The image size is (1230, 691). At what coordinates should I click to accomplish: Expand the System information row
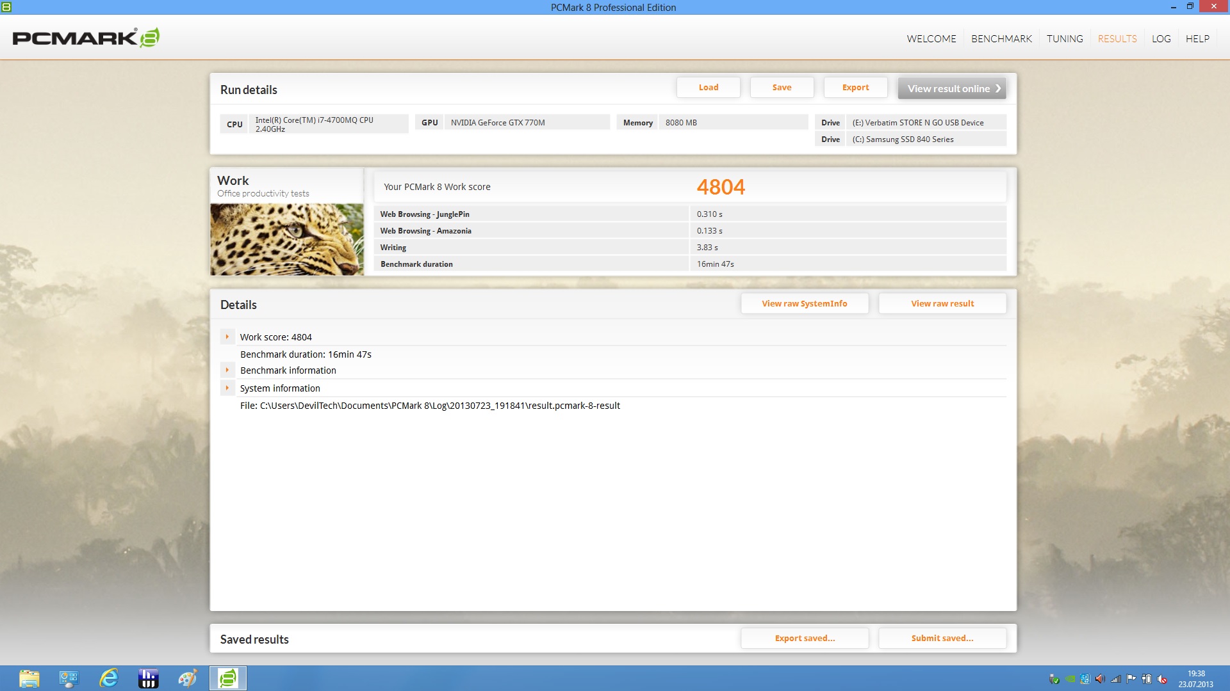click(x=227, y=388)
